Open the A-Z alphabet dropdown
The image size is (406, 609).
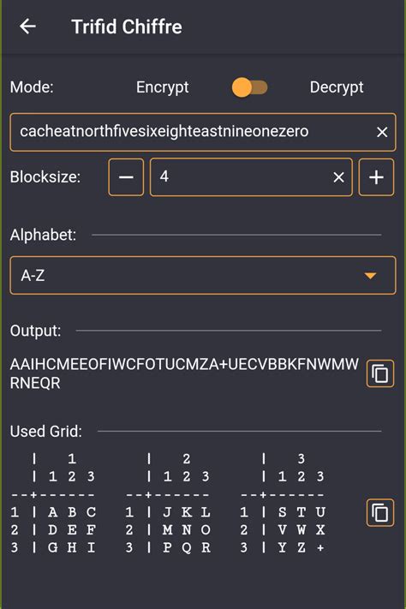click(203, 275)
